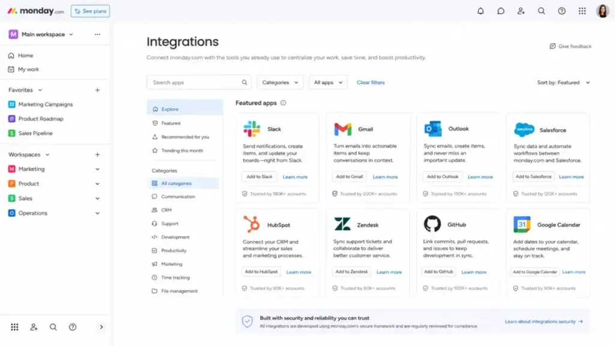Collapse the Favorites section chevron

(x=40, y=90)
